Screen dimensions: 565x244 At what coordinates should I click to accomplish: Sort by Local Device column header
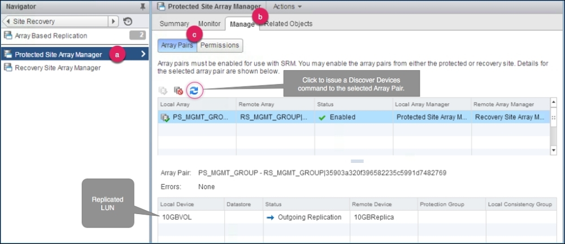[x=191, y=204]
